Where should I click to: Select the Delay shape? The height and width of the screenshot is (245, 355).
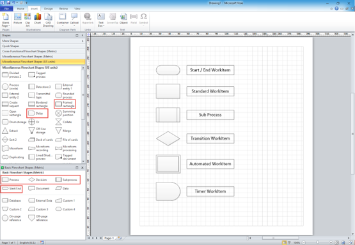(x=37, y=113)
